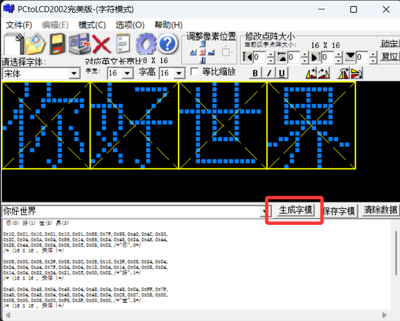Screen dimensions: 400x321
Task: Click the square icon beside pixel arrows
Action: (226, 52)
